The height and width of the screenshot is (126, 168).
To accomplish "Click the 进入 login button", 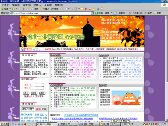I will (x=26, y=93).
